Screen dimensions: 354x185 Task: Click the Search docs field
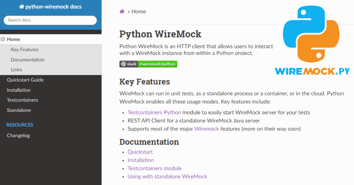click(50, 20)
